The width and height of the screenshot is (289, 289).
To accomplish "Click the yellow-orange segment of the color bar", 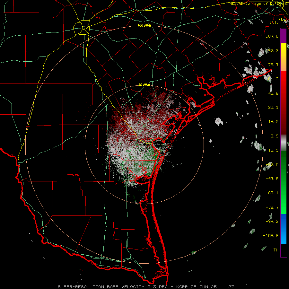I will point(284,57).
